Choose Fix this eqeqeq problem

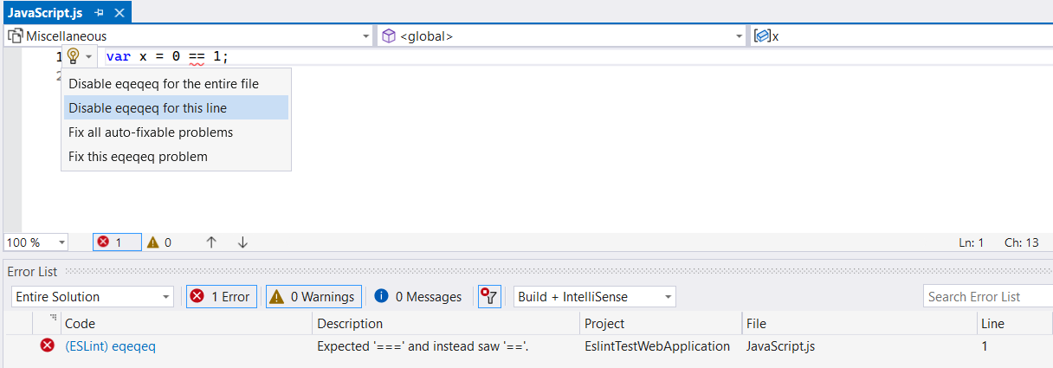(139, 157)
